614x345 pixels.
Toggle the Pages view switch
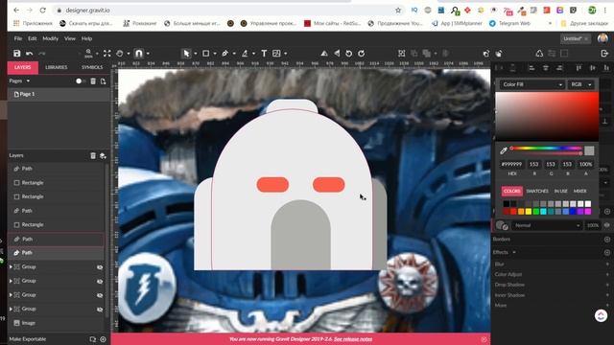pyautogui.click(x=81, y=80)
